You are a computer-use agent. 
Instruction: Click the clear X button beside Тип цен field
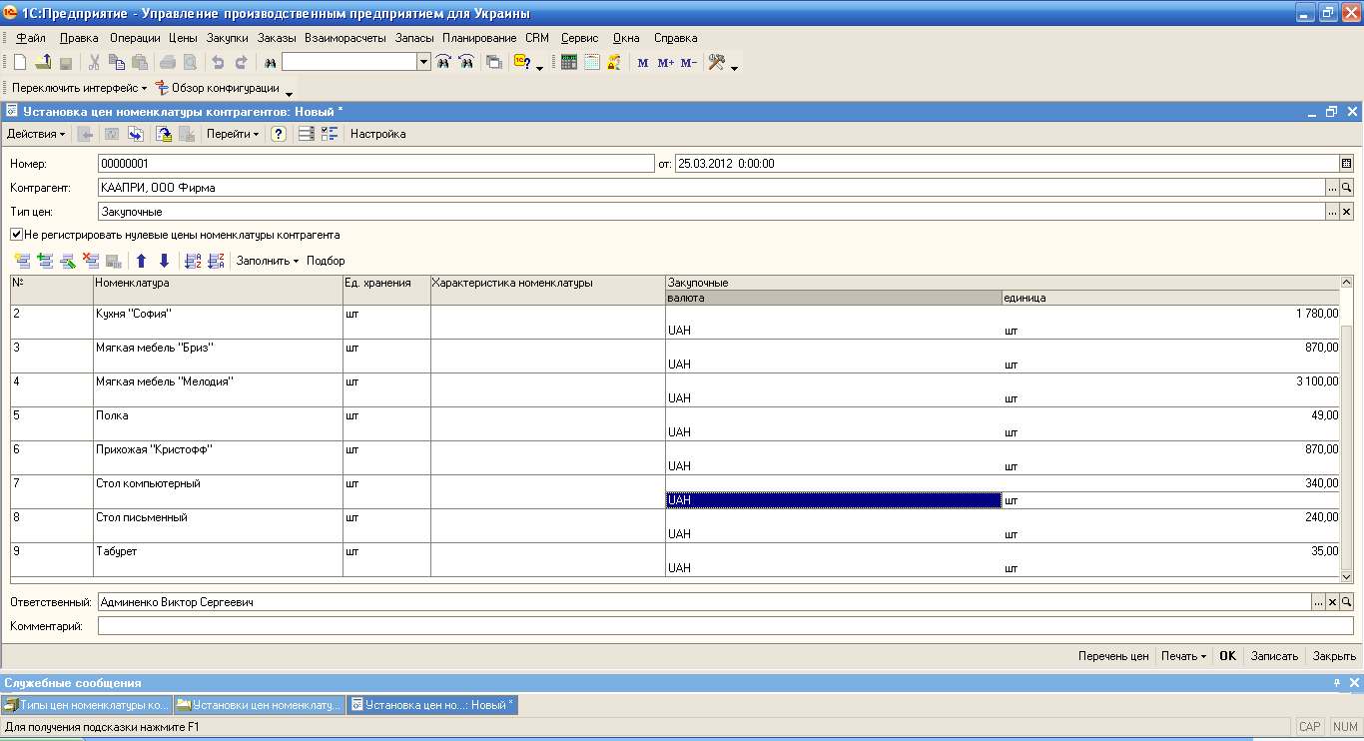[1346, 212]
